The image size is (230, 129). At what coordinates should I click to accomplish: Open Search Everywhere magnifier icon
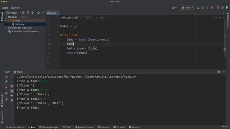click(x=218, y=8)
